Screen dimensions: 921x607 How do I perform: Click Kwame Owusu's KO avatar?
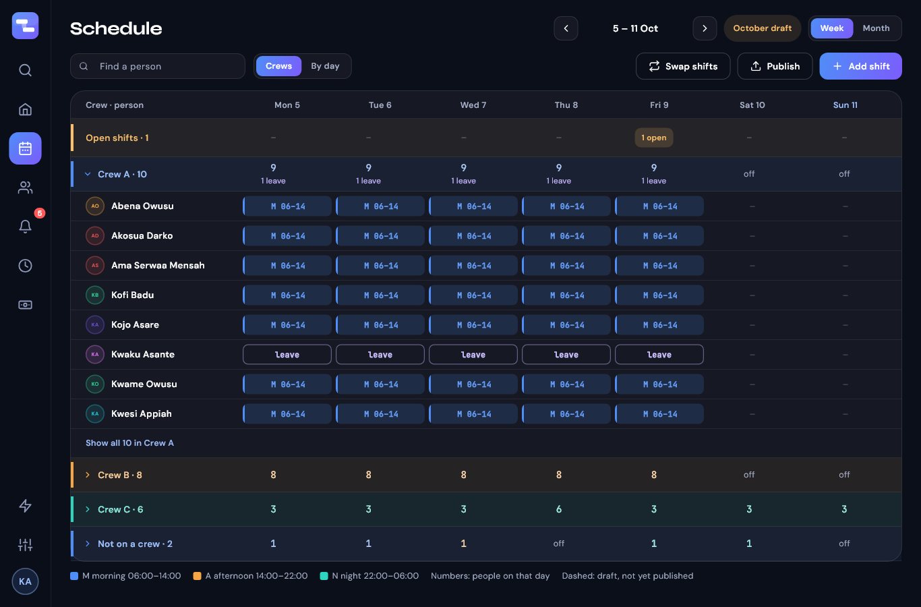pyautogui.click(x=95, y=384)
